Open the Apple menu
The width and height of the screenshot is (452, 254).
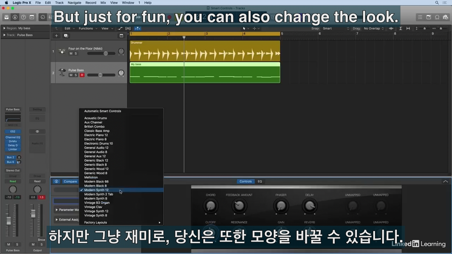point(6,2)
